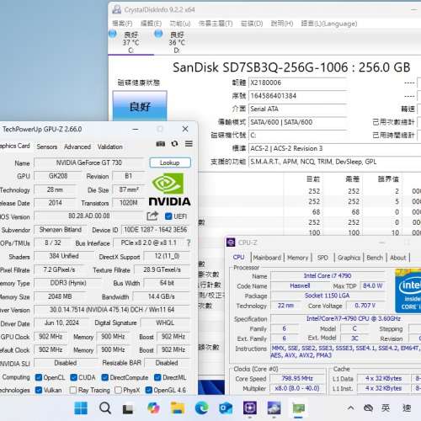
Task: Switch to the SPD tab in CPU-Z
Action: (322, 258)
